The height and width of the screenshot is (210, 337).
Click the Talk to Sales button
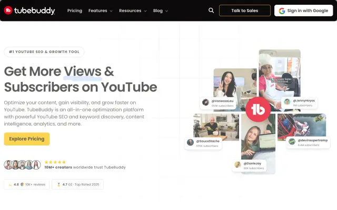coord(244,10)
